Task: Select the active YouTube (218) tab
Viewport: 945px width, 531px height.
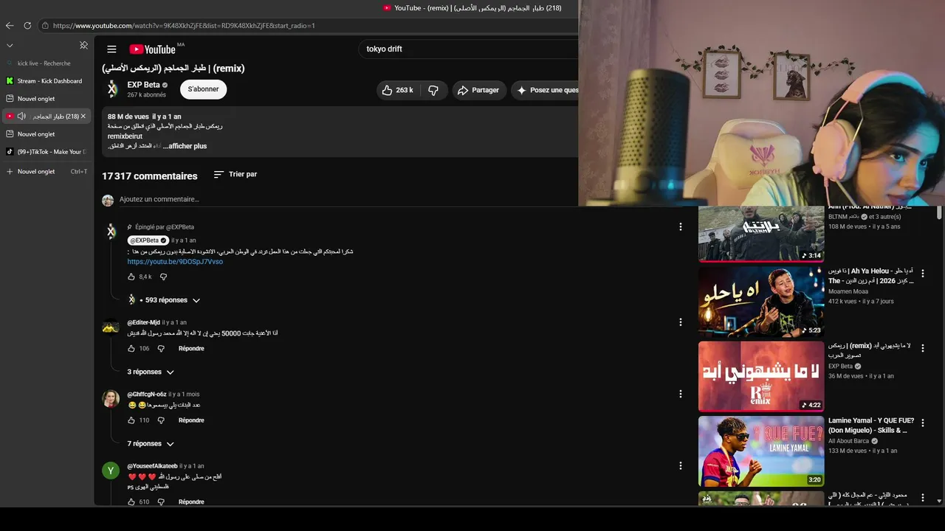Action: 47,117
